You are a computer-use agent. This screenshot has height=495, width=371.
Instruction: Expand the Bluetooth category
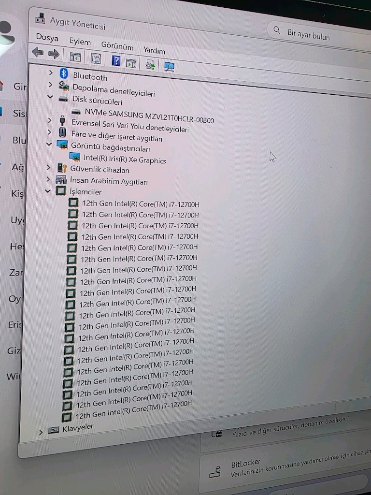pyautogui.click(x=50, y=73)
